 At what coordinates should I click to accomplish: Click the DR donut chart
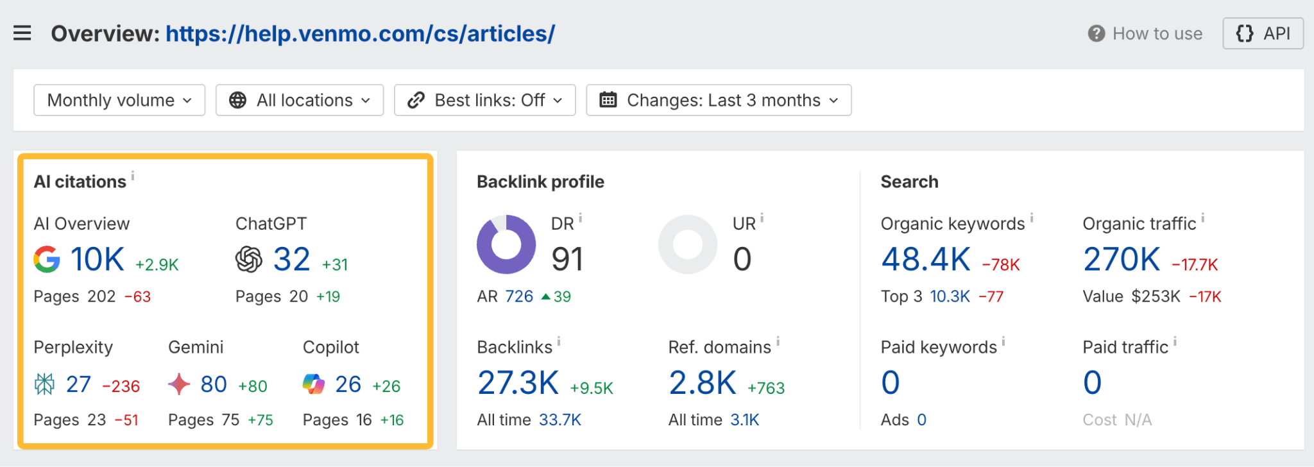pos(506,244)
